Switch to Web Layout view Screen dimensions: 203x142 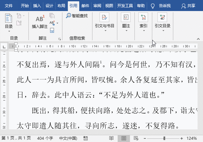(x=136, y=138)
